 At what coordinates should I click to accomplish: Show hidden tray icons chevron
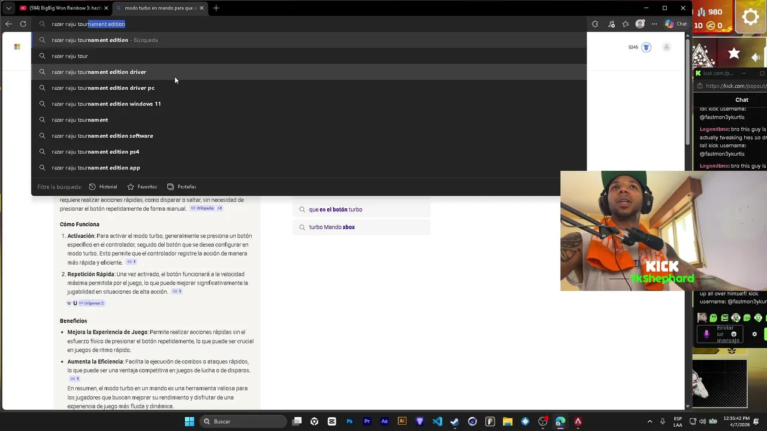[651, 421]
